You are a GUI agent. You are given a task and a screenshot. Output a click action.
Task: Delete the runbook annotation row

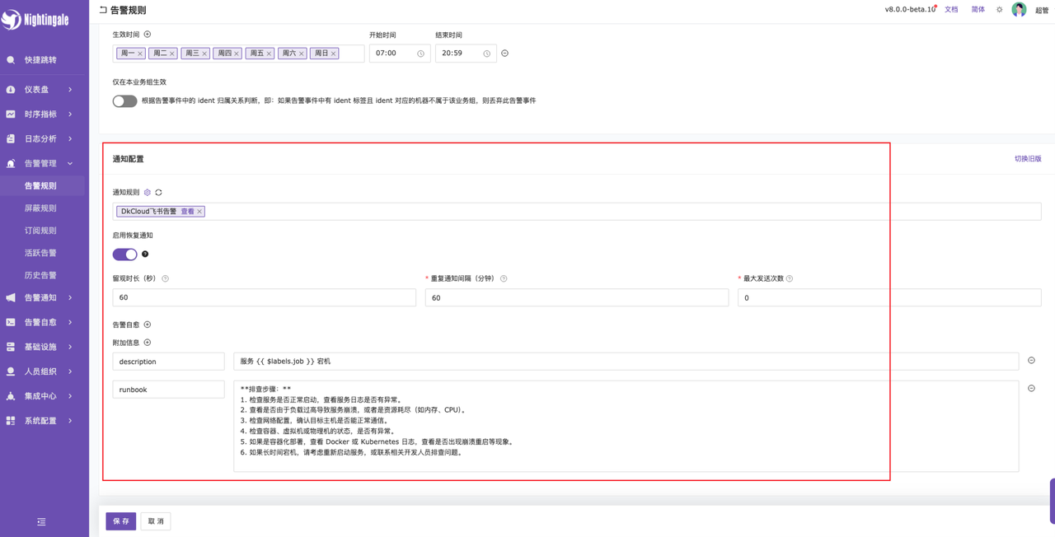1031,389
